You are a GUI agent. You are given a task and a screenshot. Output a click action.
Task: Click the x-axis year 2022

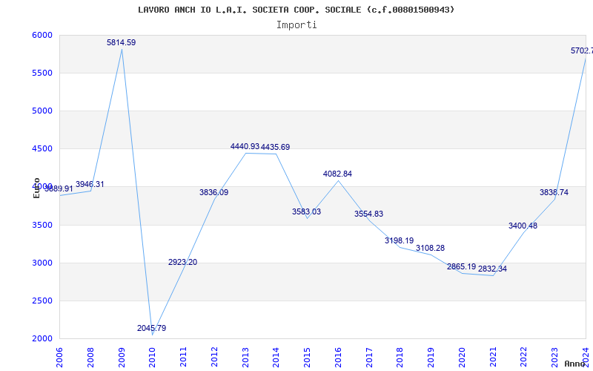(524, 358)
